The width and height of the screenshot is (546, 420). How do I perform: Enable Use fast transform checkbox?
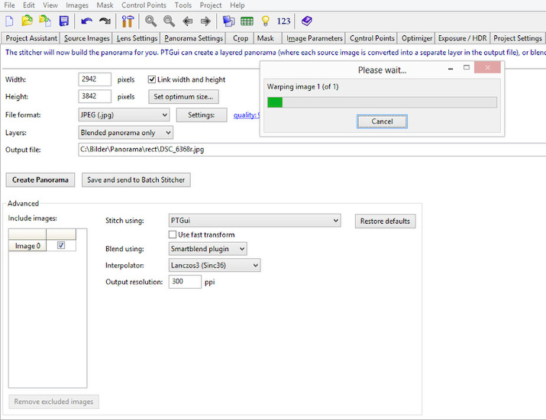(172, 234)
